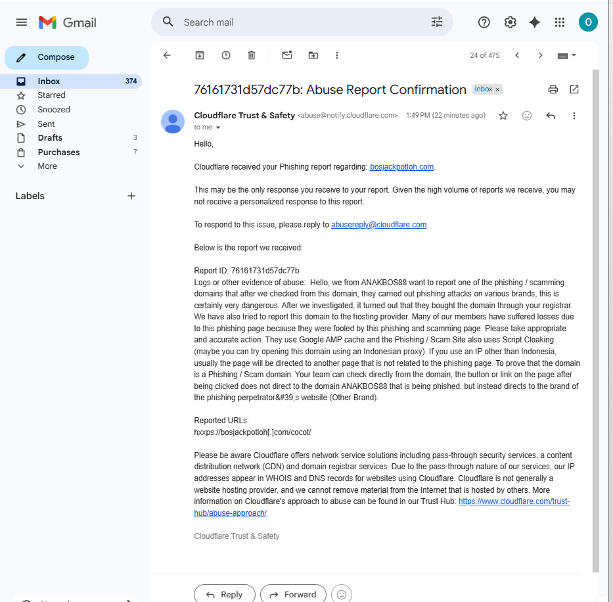Screen dimensions: 613x602
Task: Click email subject Abuse Report Confirmation
Action: [x=330, y=89]
